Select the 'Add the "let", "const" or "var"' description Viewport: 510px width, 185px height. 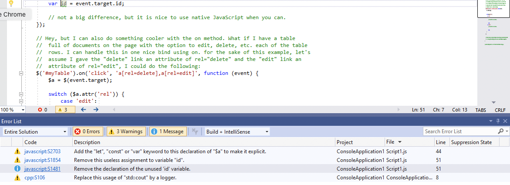pos(170,151)
